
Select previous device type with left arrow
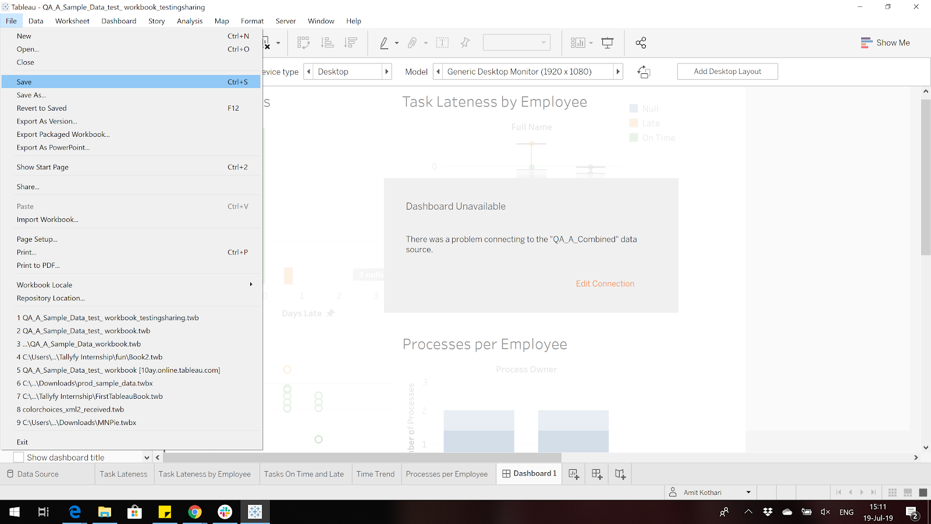coord(308,72)
